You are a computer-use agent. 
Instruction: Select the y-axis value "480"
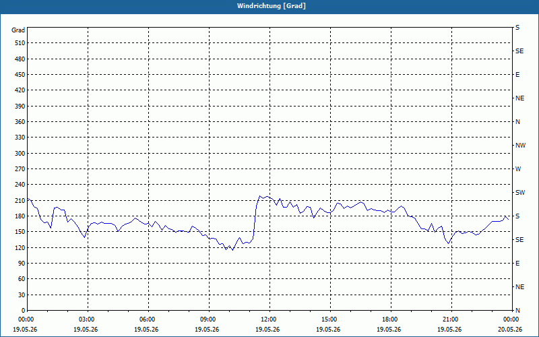[x=20, y=59]
